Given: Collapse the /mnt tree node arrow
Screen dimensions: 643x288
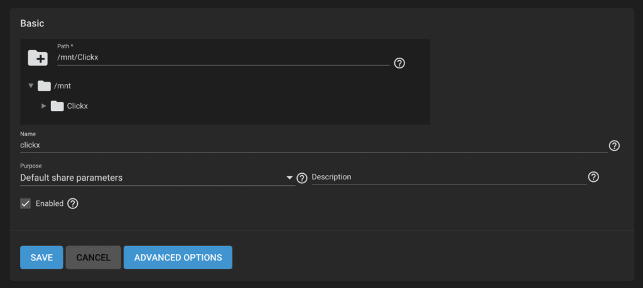Looking at the screenshot, I should tap(31, 86).
